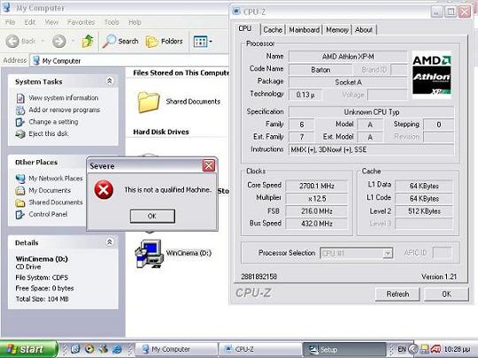Click Eject this disk link

[x=48, y=133]
